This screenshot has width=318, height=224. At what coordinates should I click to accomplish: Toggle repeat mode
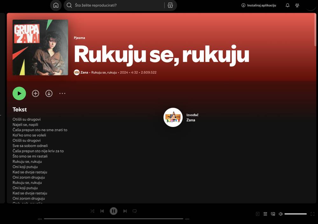135,211
